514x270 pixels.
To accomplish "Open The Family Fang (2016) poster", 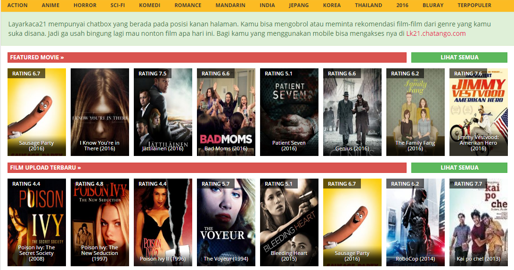I will [x=416, y=112].
